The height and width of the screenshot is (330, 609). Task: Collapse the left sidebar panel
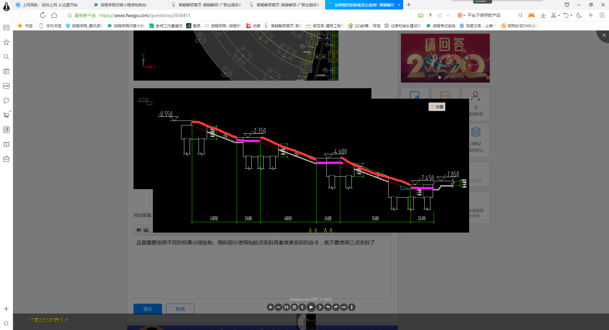point(6,323)
